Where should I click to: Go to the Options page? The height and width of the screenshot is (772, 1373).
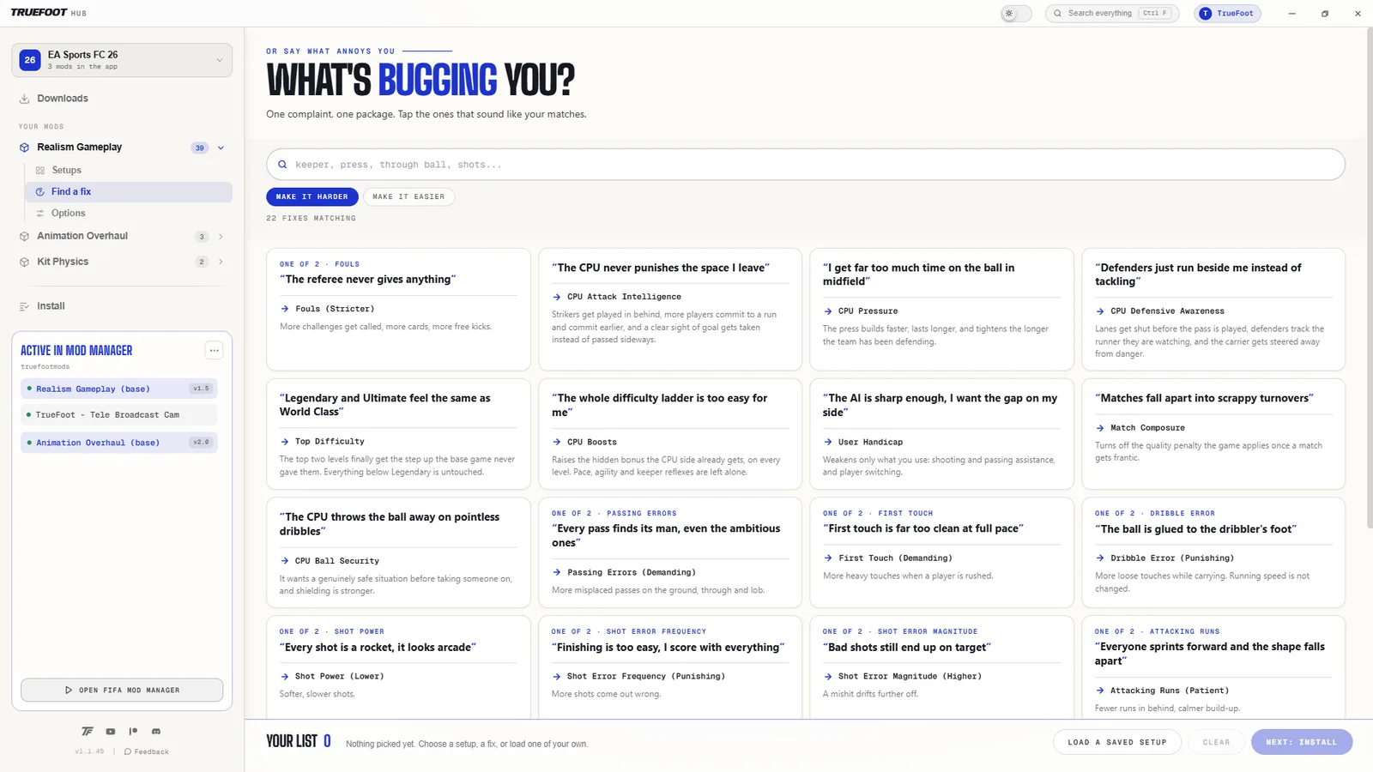[x=129, y=214]
